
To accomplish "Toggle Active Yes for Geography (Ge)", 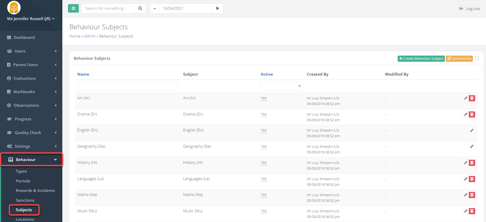I will pos(264,146).
